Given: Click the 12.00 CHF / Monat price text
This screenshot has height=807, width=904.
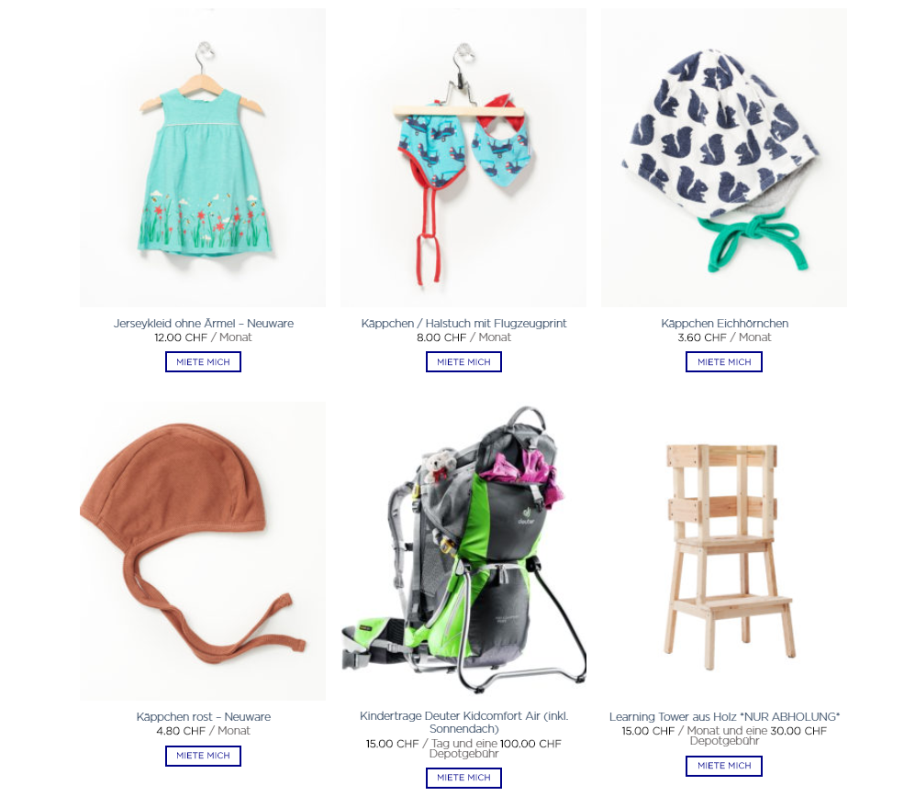Looking at the screenshot, I should coord(203,337).
